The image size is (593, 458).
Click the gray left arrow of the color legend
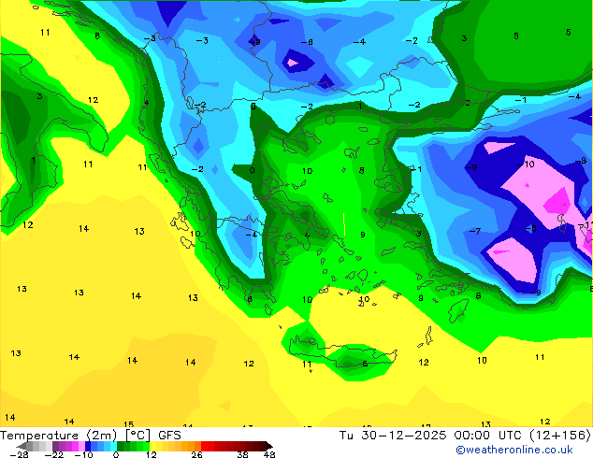click(x=21, y=446)
